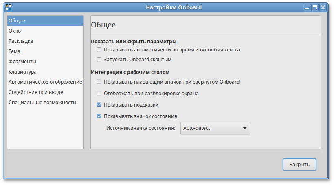
Task: Uncheck Показывать подсказки checkbox
Action: 99,105
